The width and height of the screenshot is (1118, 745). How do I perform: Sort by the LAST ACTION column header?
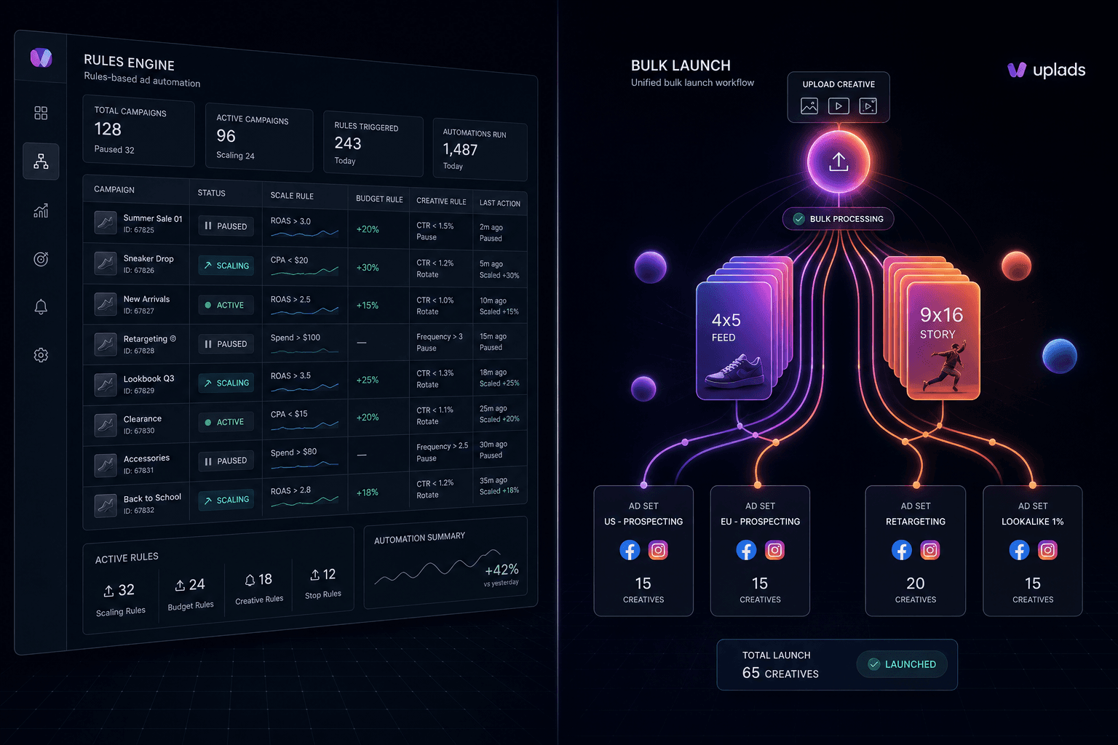(x=500, y=203)
